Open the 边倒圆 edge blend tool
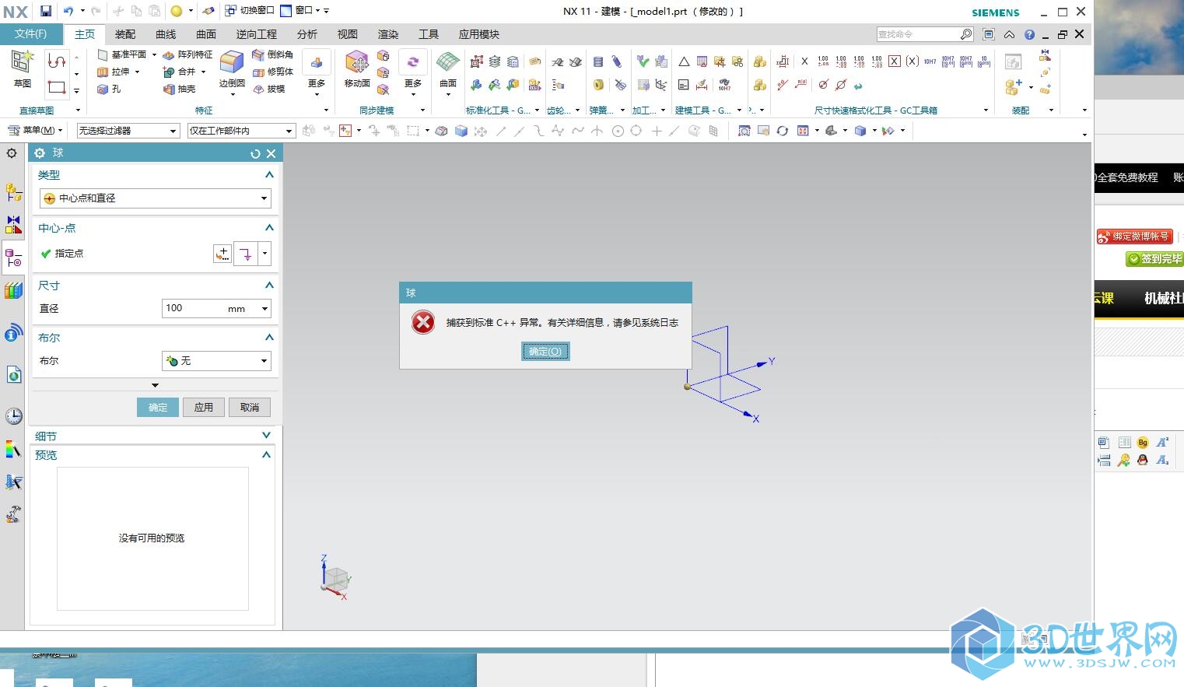Screen dimensions: 1184x687 232,68
